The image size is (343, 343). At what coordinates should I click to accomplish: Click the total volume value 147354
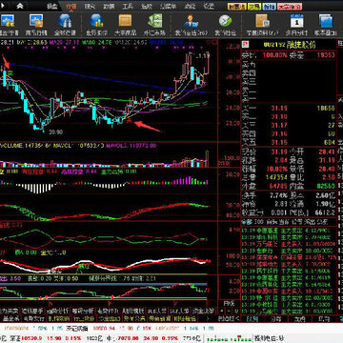pyautogui.click(x=277, y=177)
